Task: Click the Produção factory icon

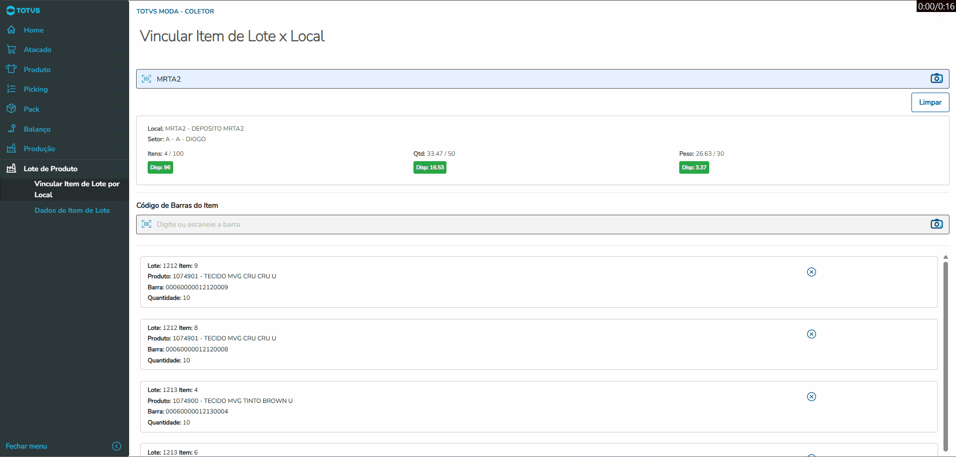Action: (11, 148)
